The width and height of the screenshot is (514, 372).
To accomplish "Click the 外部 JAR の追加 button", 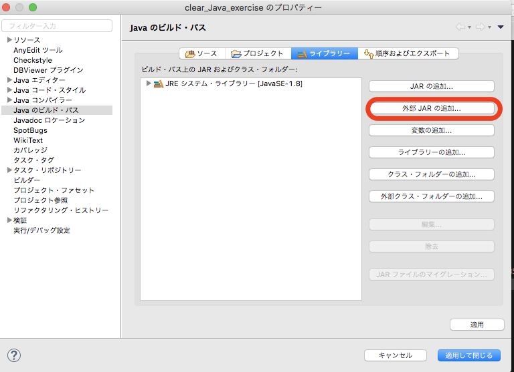I will (x=432, y=108).
